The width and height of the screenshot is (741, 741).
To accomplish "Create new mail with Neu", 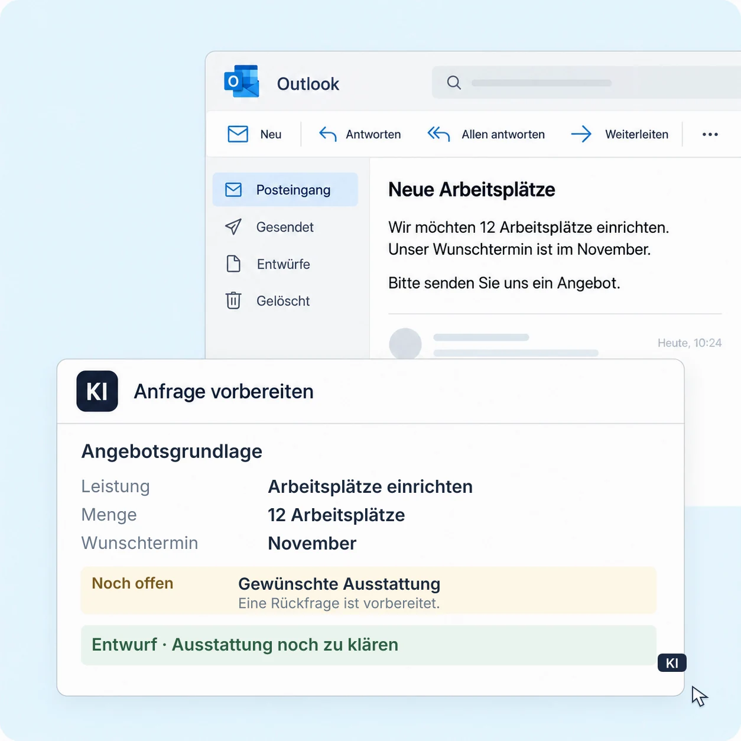I will tap(255, 134).
